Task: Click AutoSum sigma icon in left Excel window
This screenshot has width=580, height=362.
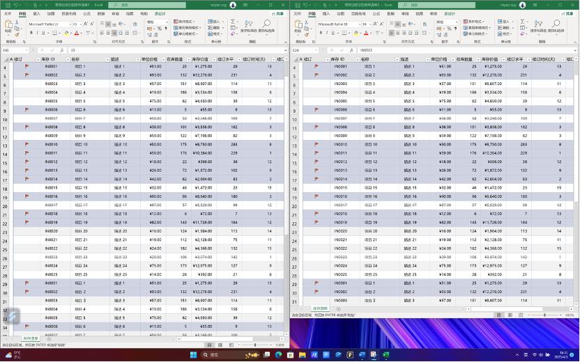Action: (x=233, y=22)
